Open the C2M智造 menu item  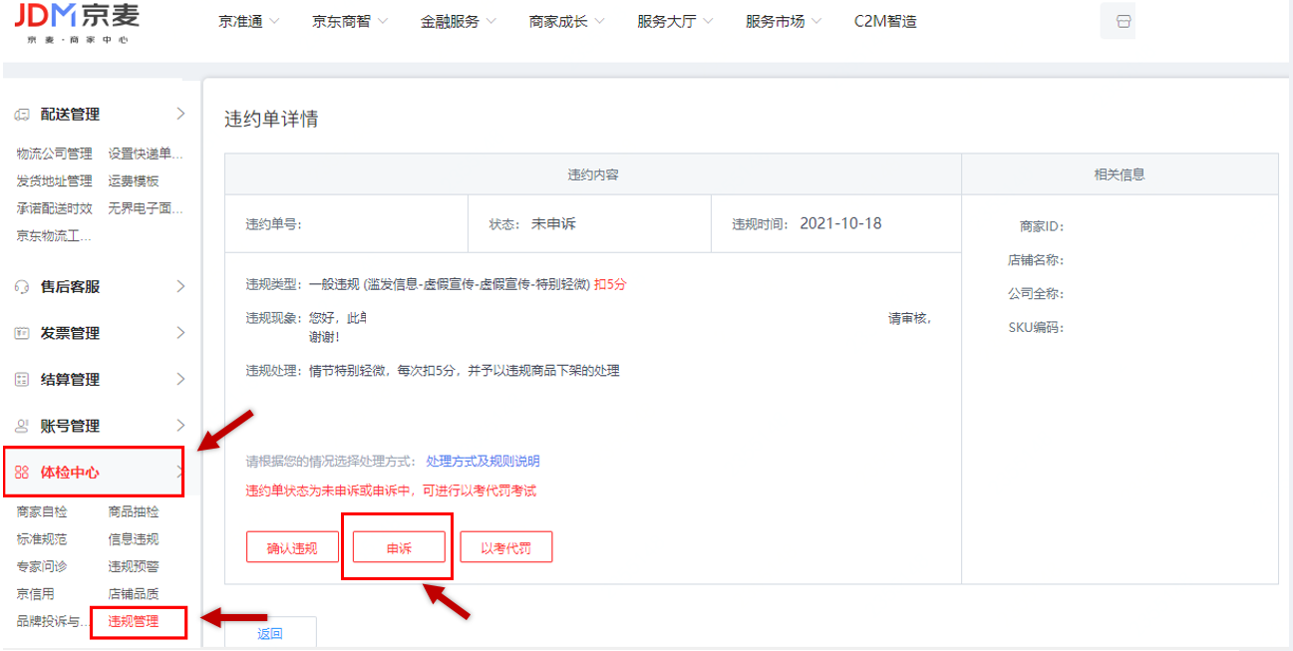click(x=885, y=22)
